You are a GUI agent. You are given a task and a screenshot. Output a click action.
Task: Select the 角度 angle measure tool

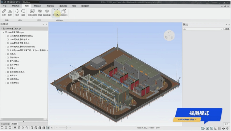(10, 12)
